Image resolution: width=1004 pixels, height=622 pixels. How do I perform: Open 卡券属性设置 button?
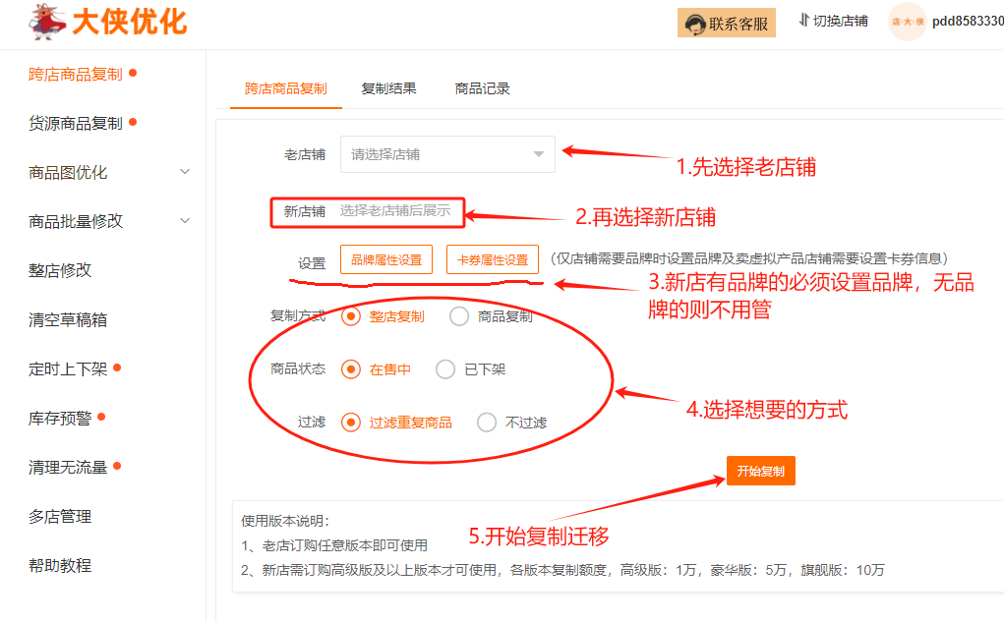(493, 259)
